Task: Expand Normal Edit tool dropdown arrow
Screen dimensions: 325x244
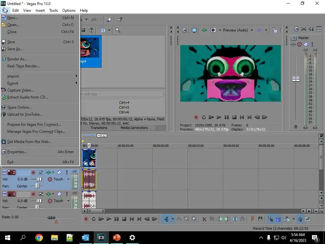Action: tap(173, 219)
